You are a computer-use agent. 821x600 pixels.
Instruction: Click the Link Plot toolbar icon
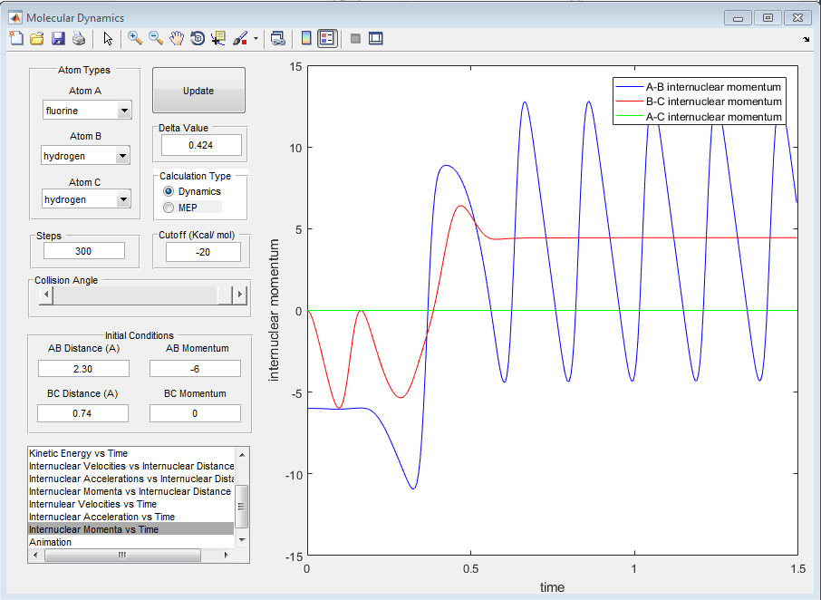(277, 38)
